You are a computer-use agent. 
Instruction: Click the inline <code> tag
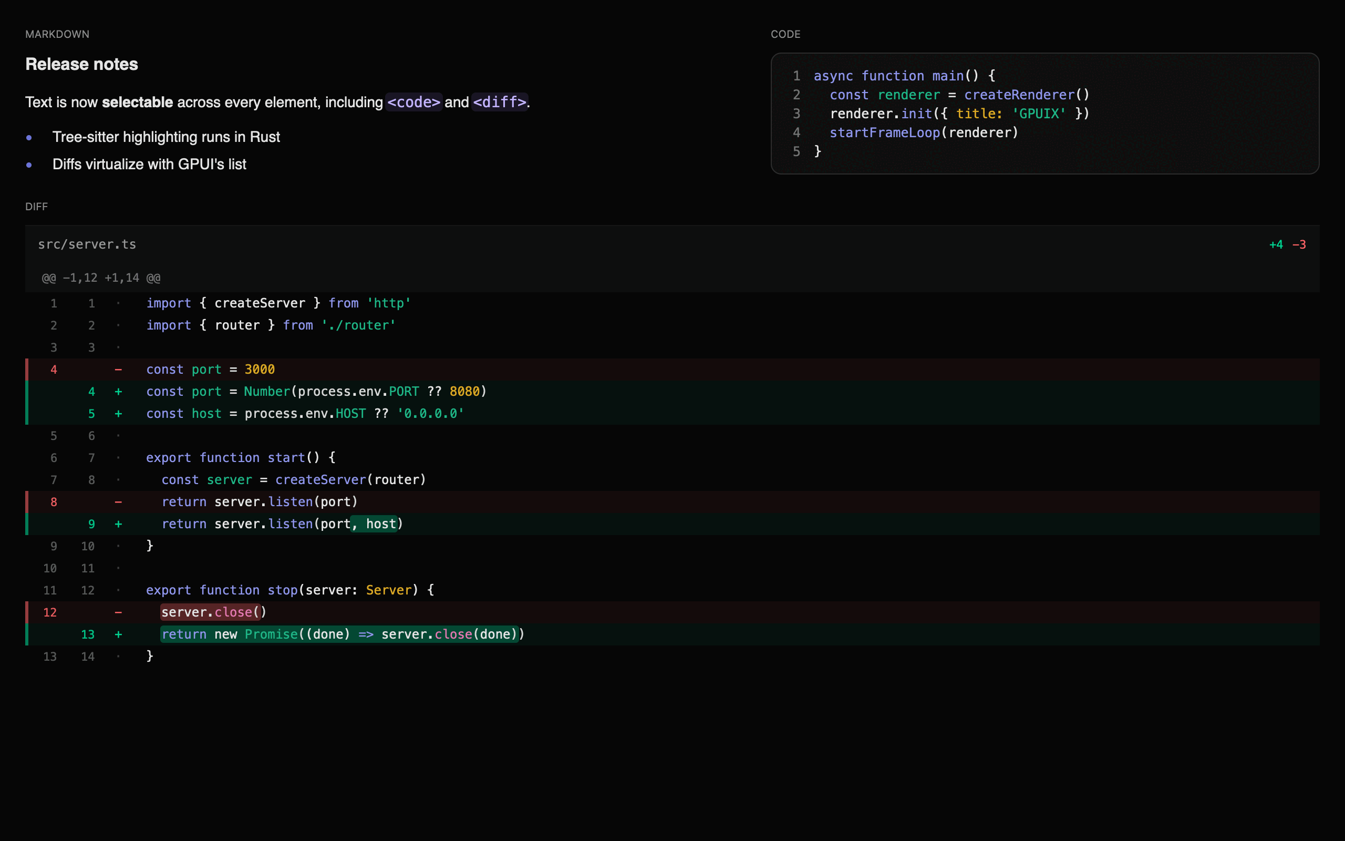[413, 102]
